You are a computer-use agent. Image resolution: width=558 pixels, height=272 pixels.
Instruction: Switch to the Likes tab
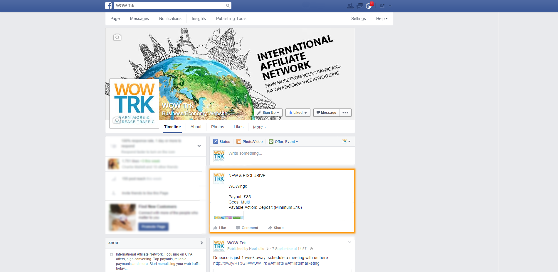point(238,127)
